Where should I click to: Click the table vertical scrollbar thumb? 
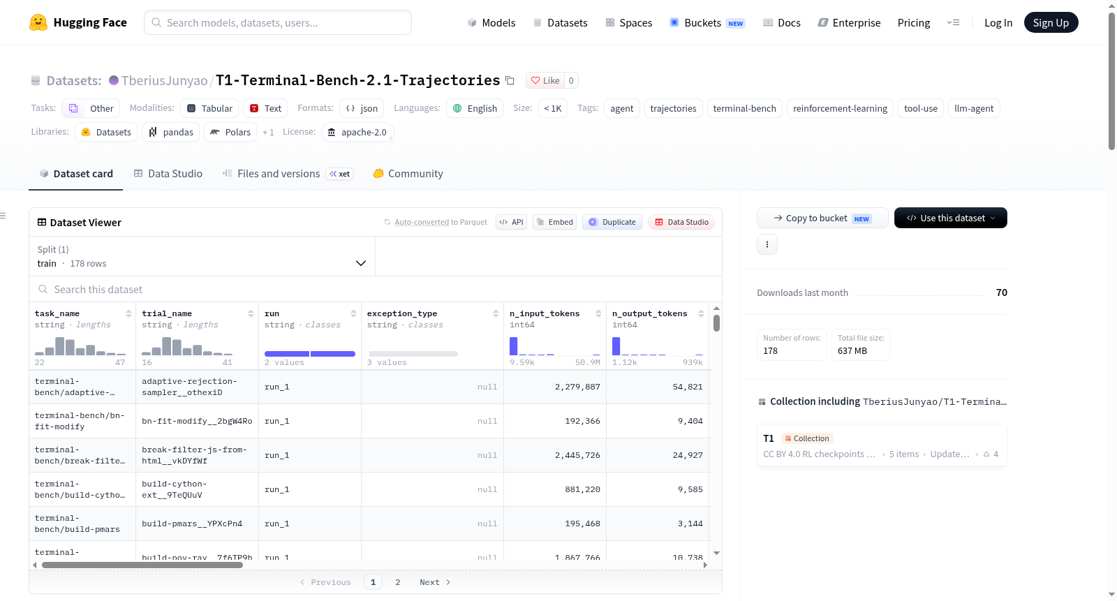(716, 323)
